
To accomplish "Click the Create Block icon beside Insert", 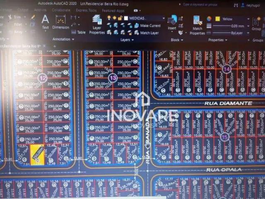I will [181, 18].
